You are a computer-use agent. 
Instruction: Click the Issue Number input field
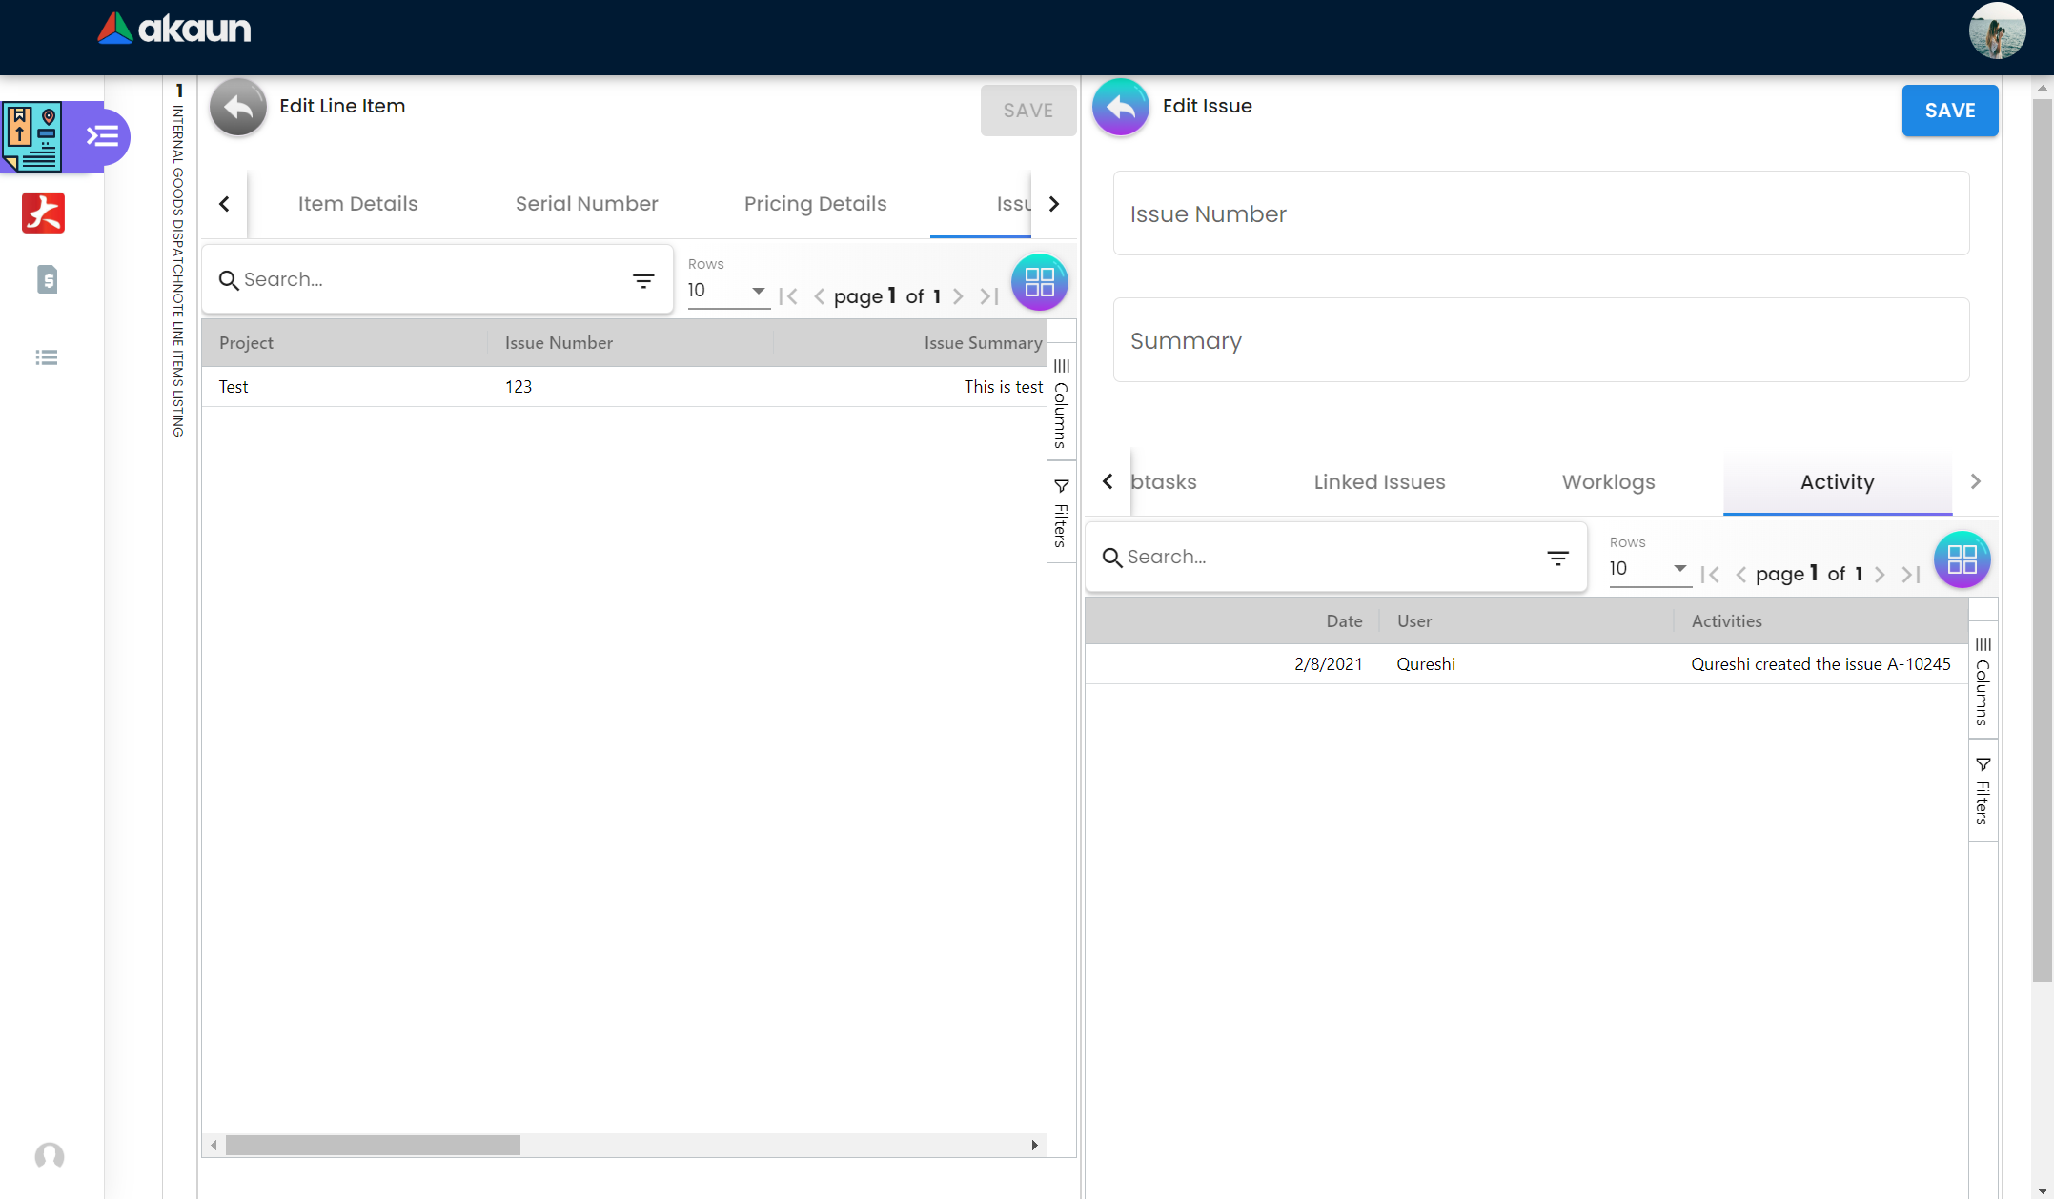pos(1540,214)
